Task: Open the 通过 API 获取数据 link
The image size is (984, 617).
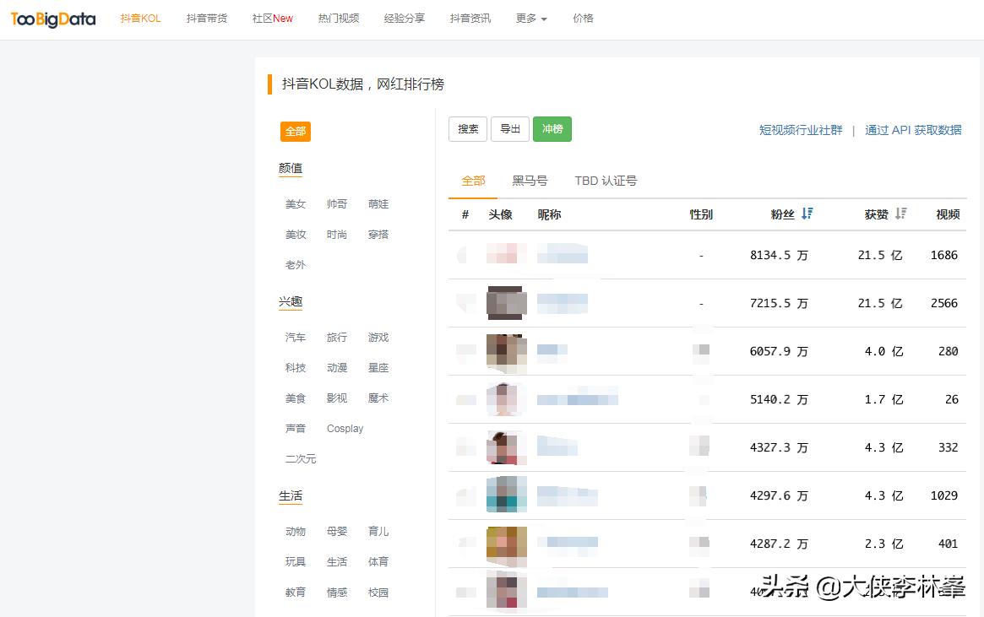Action: (913, 130)
